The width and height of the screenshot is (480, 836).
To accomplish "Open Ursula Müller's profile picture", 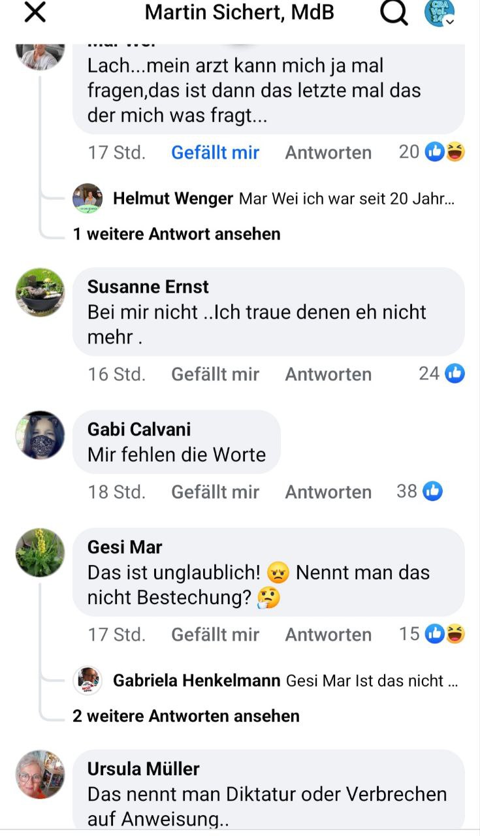I will click(x=40, y=774).
